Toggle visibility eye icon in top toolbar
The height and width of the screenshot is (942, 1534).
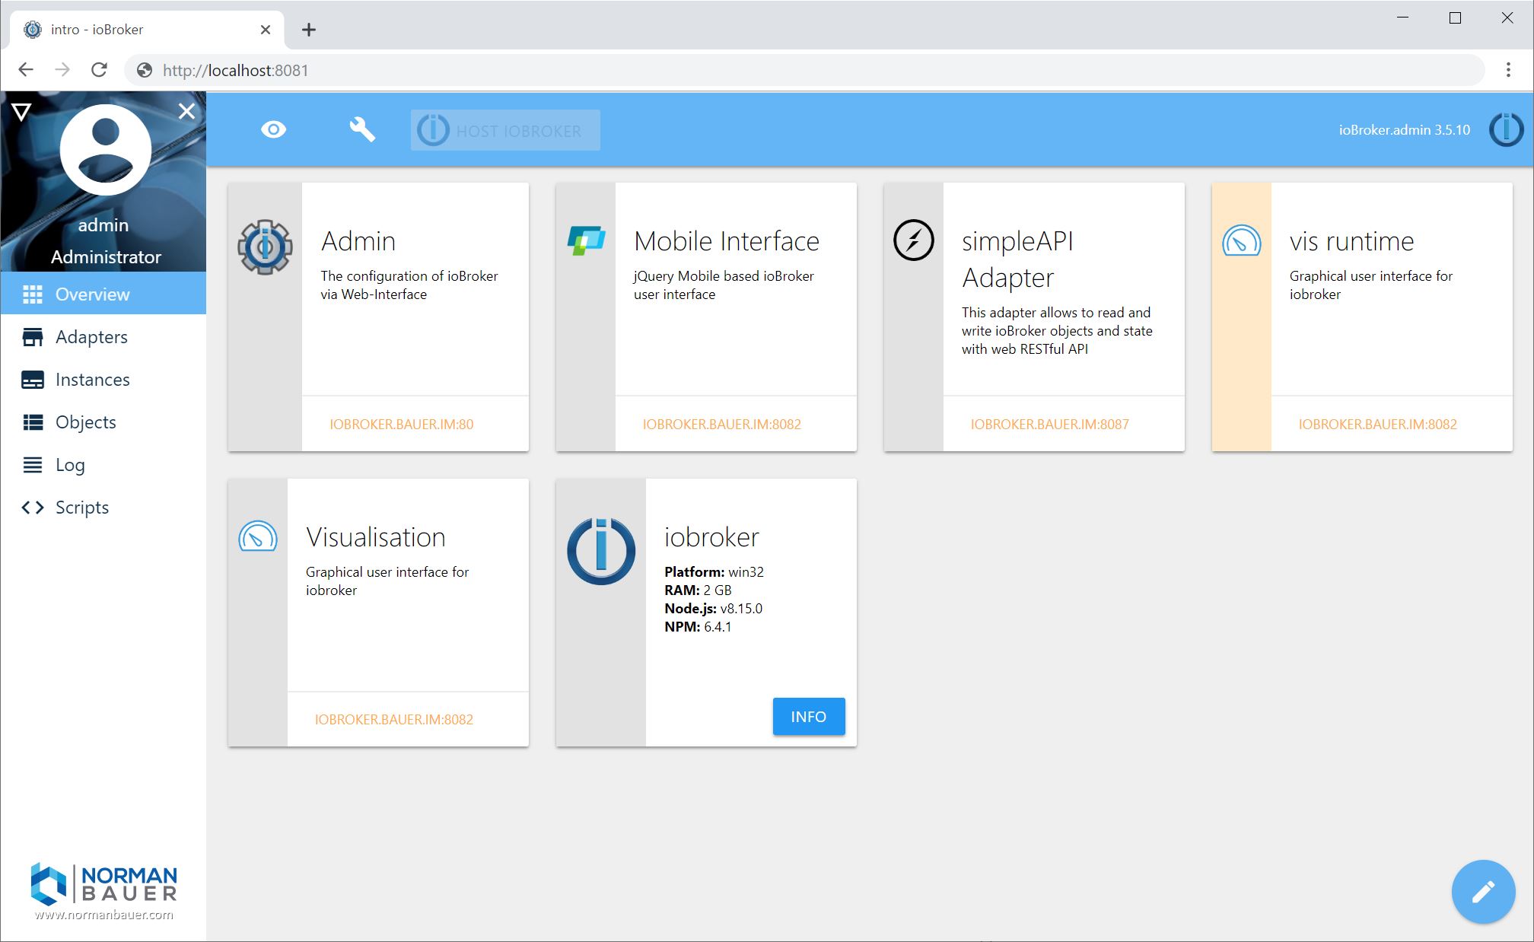click(274, 130)
